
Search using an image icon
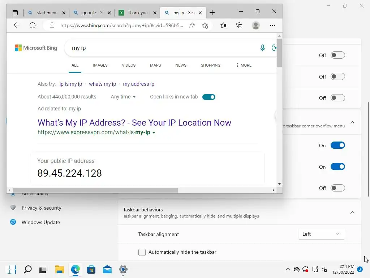pyautogui.click(x=274, y=48)
